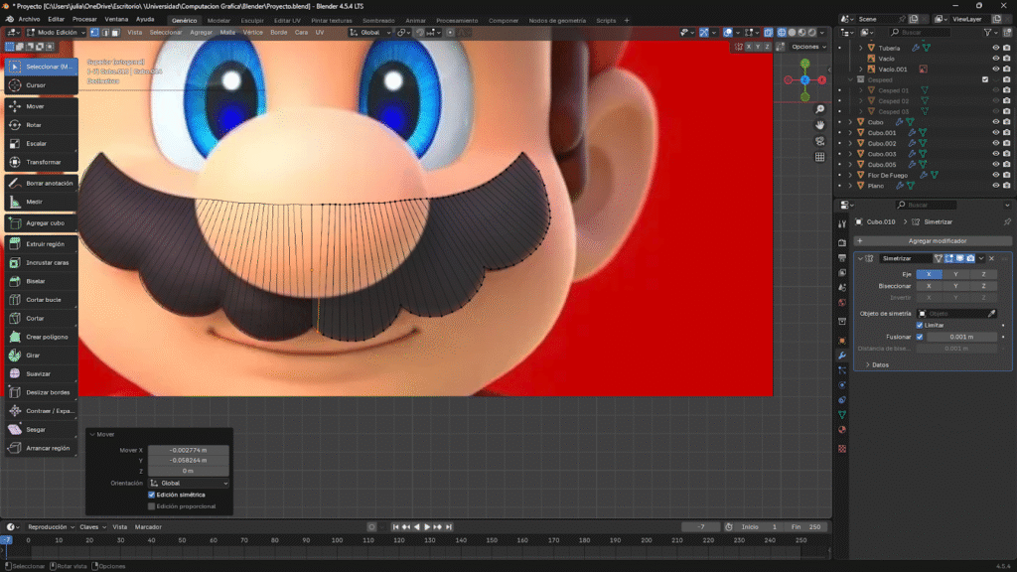Screen dimensions: 1017x572
Task: Uncheck the Limitar checkbox
Action: pos(920,325)
